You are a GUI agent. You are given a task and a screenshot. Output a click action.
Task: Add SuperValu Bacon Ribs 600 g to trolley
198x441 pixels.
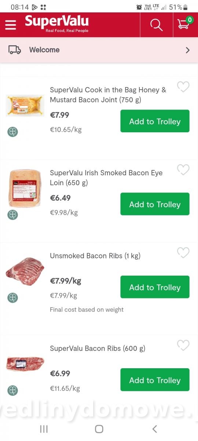(x=155, y=380)
